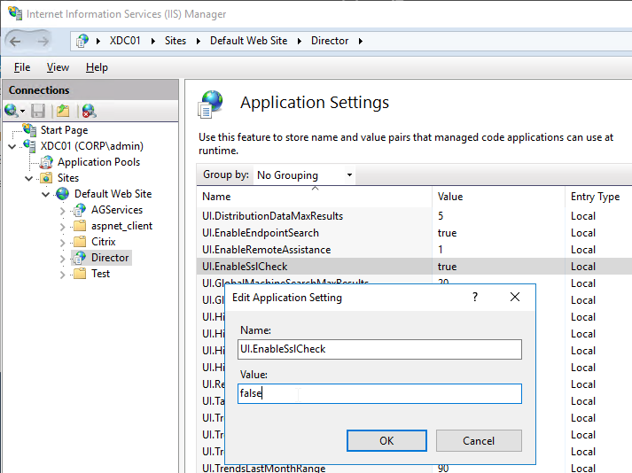Select the UI.EnableEndpointSearch row

(x=414, y=233)
